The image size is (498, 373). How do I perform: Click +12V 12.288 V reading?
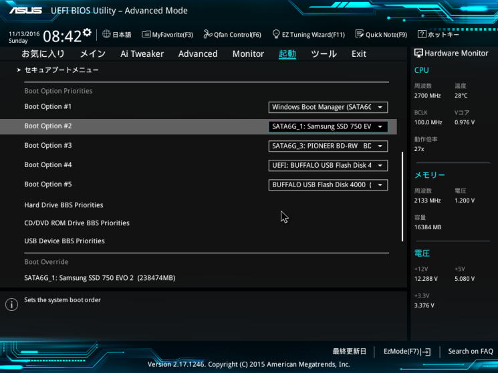(426, 279)
